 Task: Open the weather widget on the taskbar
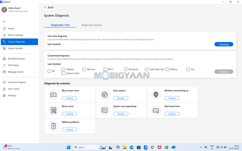click(x=11, y=147)
